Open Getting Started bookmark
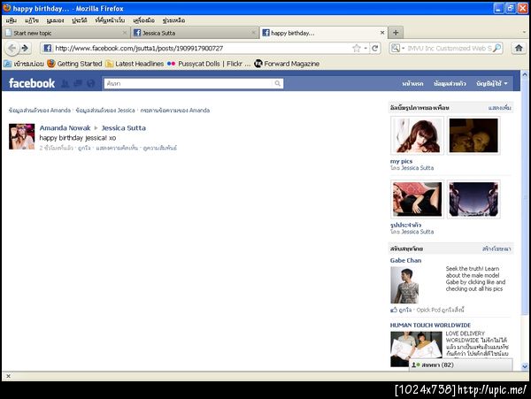 [x=75, y=64]
